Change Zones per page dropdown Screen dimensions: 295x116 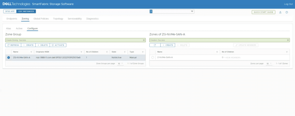[x=269, y=63]
